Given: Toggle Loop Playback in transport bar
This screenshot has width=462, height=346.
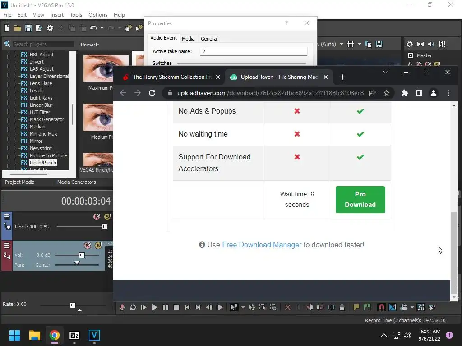Looking at the screenshot, I should coord(133,307).
